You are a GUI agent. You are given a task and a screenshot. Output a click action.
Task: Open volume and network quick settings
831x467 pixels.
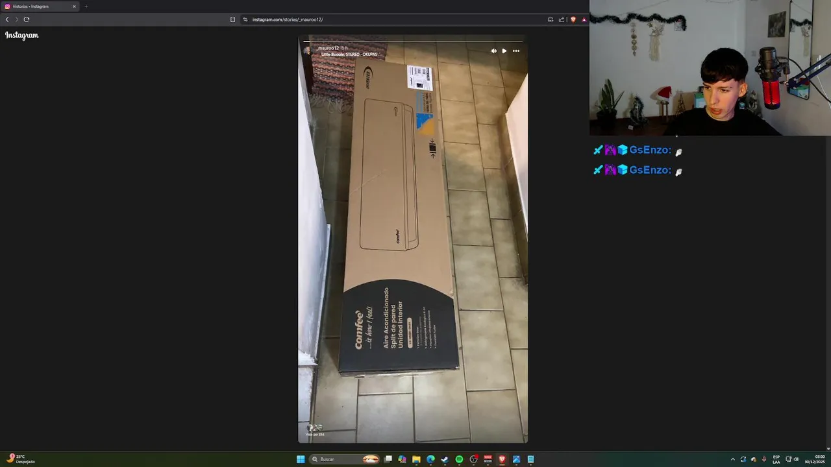coord(792,459)
